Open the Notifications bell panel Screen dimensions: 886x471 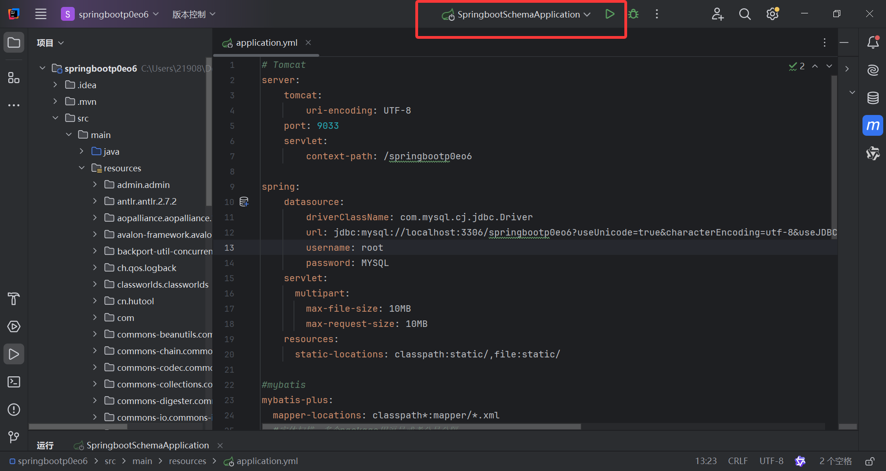tap(873, 42)
